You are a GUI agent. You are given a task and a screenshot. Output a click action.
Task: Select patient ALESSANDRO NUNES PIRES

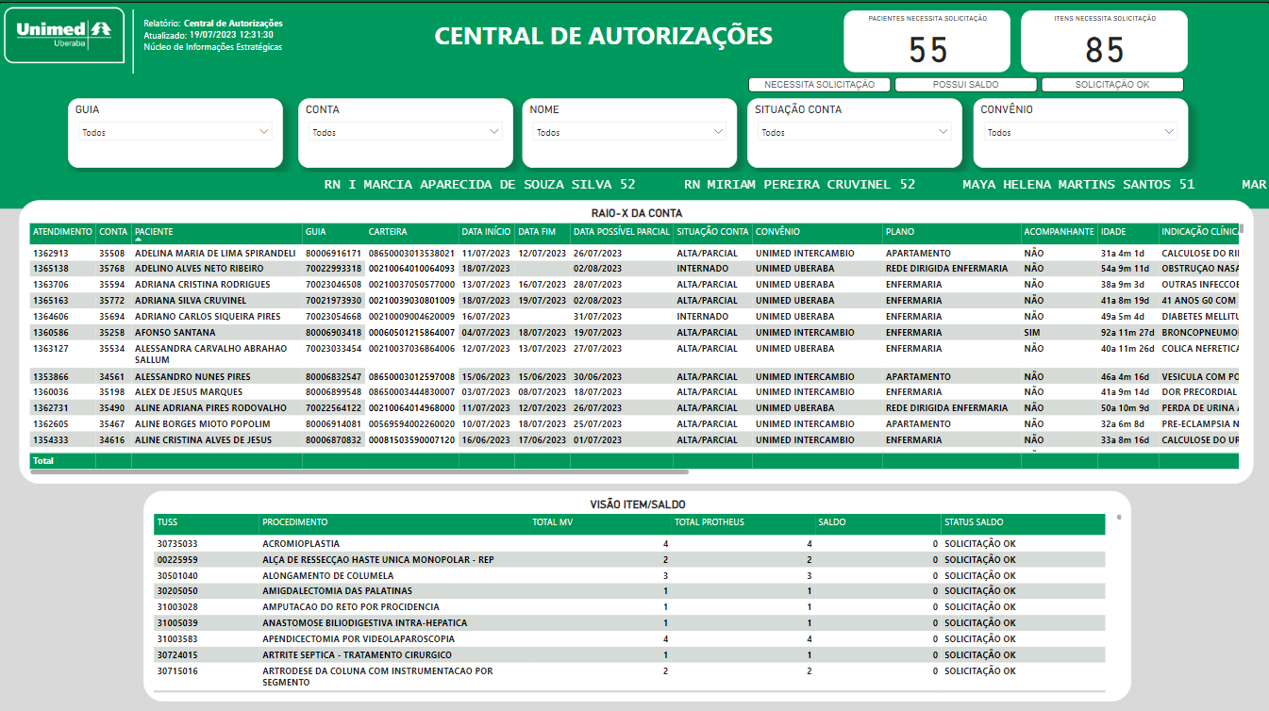pyautogui.click(x=192, y=376)
